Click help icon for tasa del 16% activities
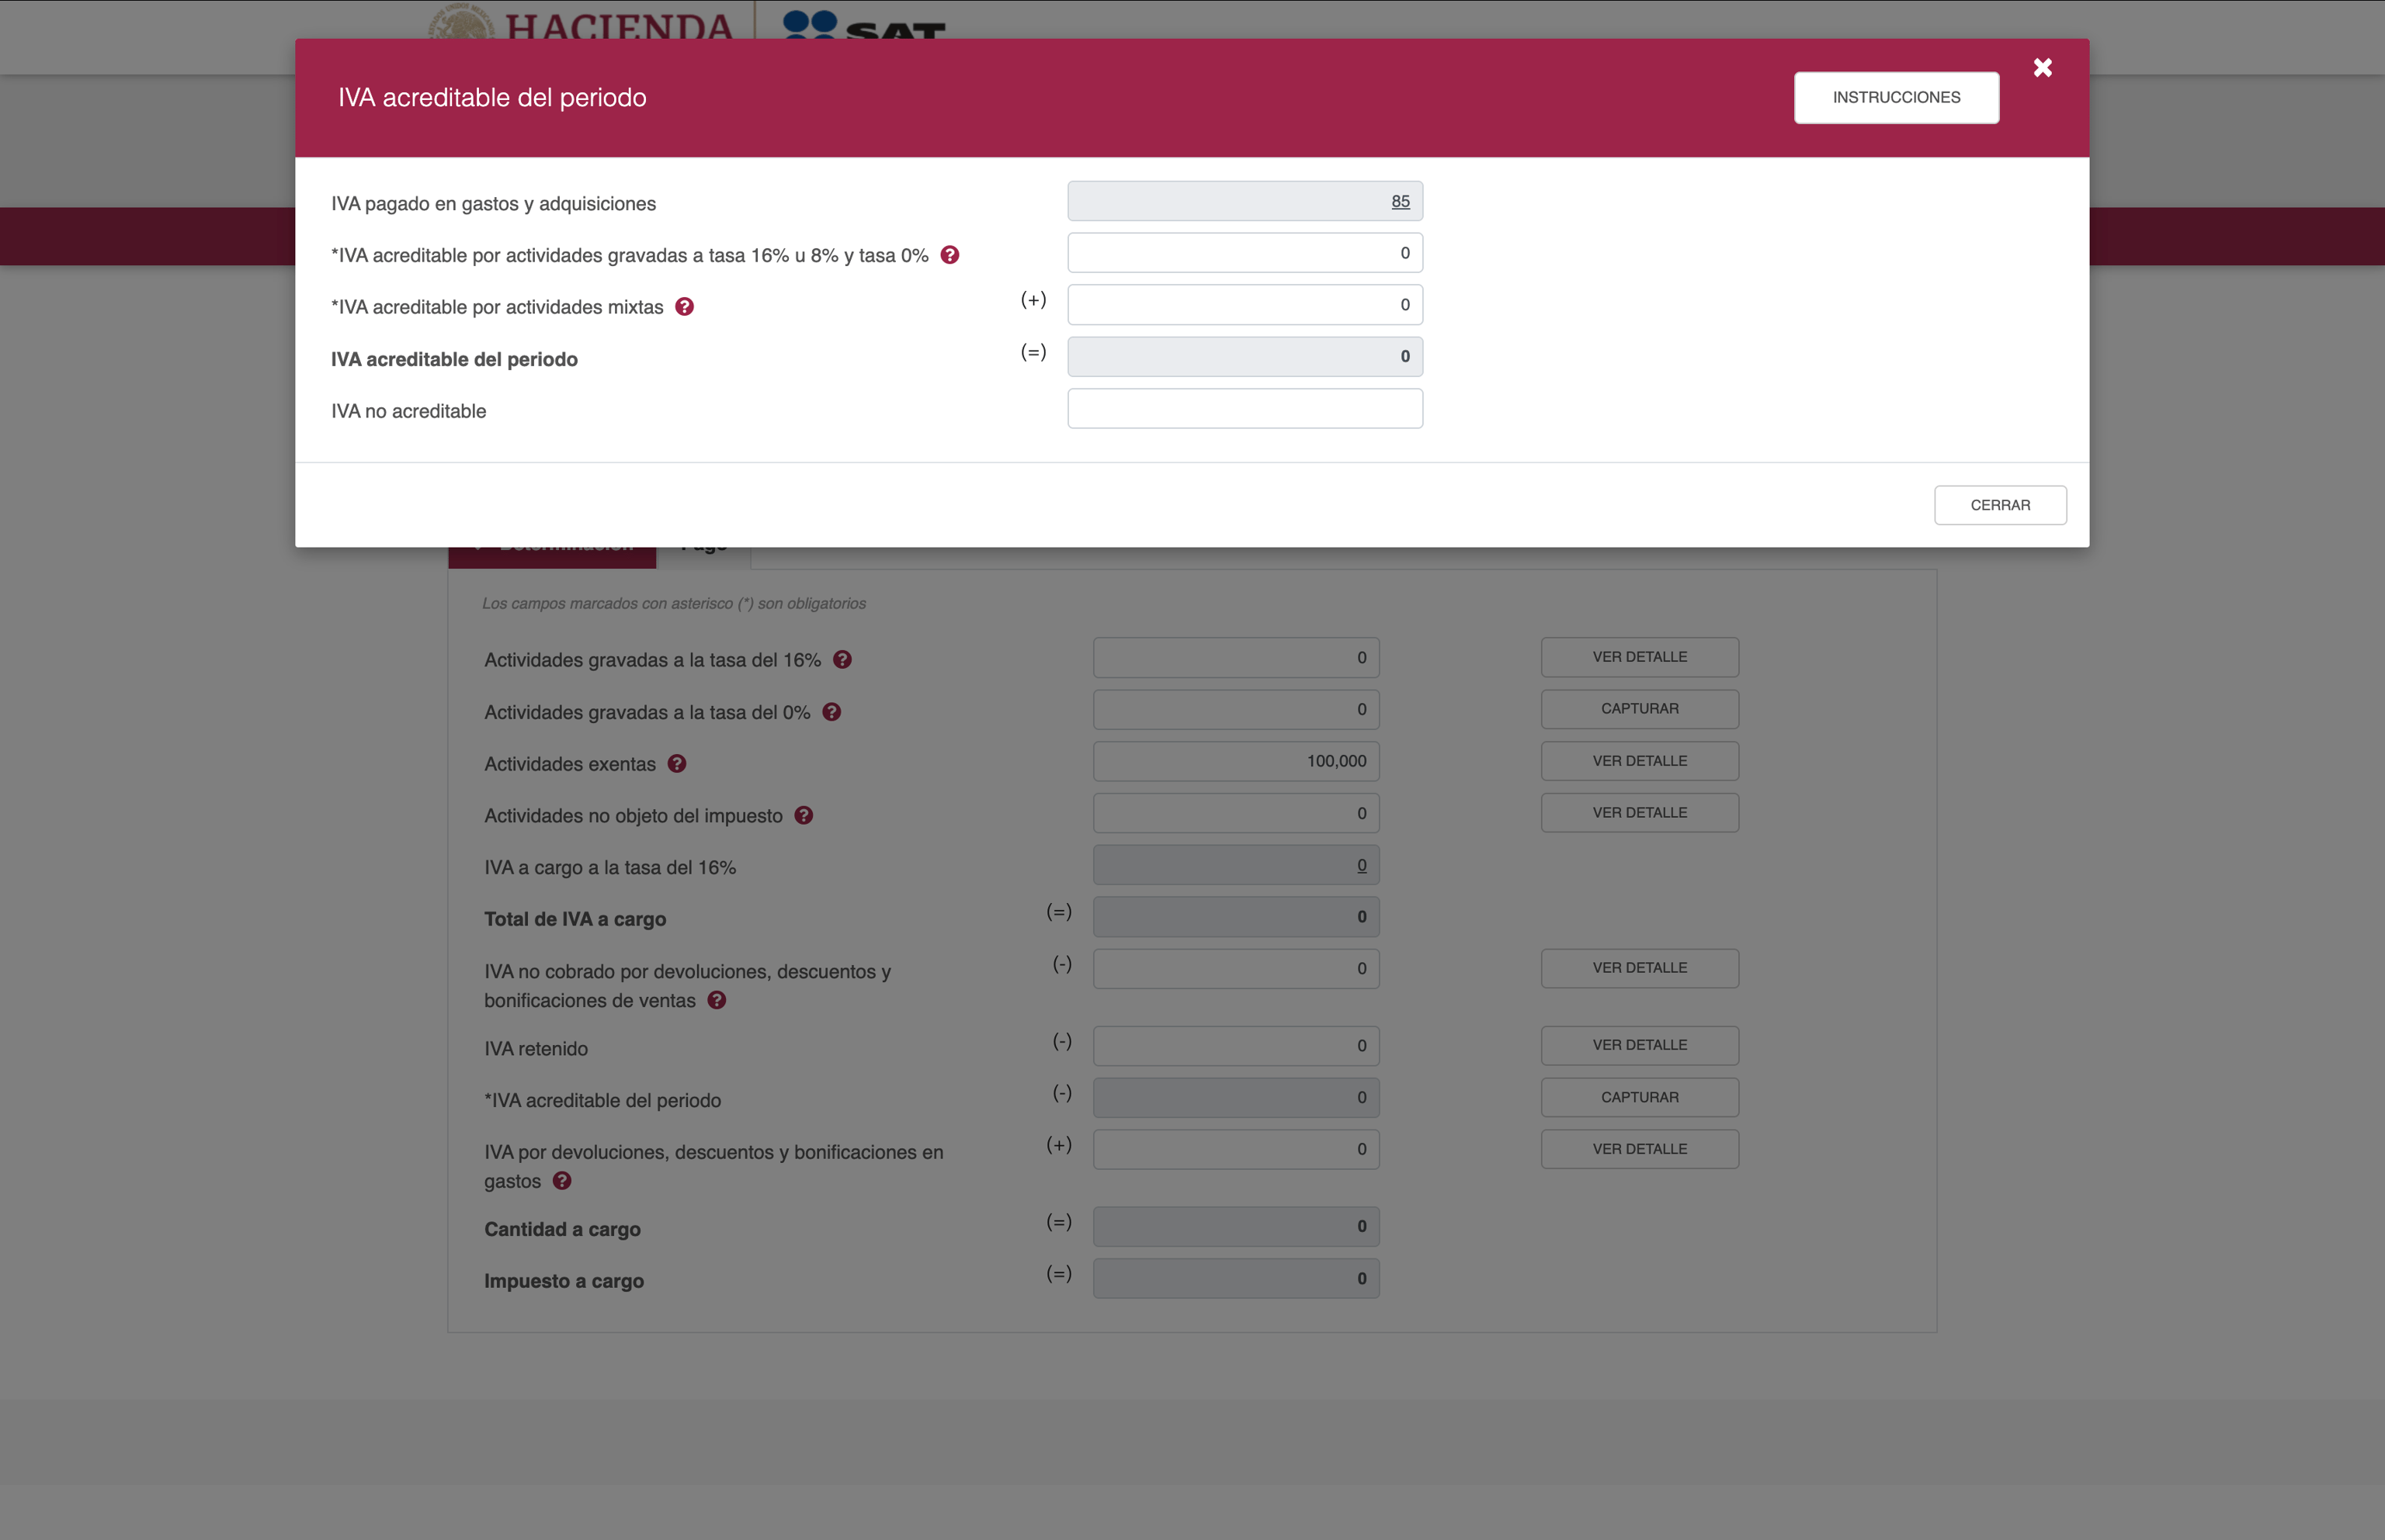This screenshot has width=2385, height=1540. coord(842,660)
